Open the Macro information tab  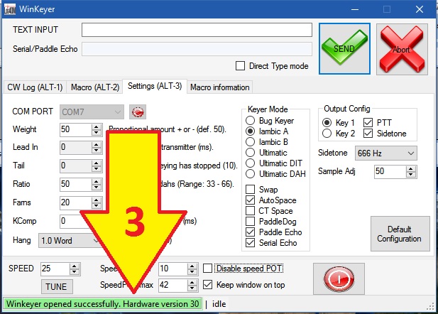tap(220, 87)
